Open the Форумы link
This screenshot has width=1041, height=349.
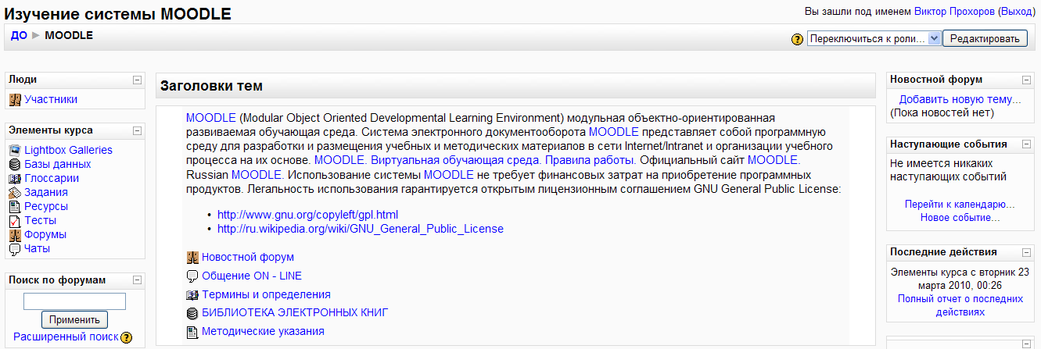click(x=45, y=235)
